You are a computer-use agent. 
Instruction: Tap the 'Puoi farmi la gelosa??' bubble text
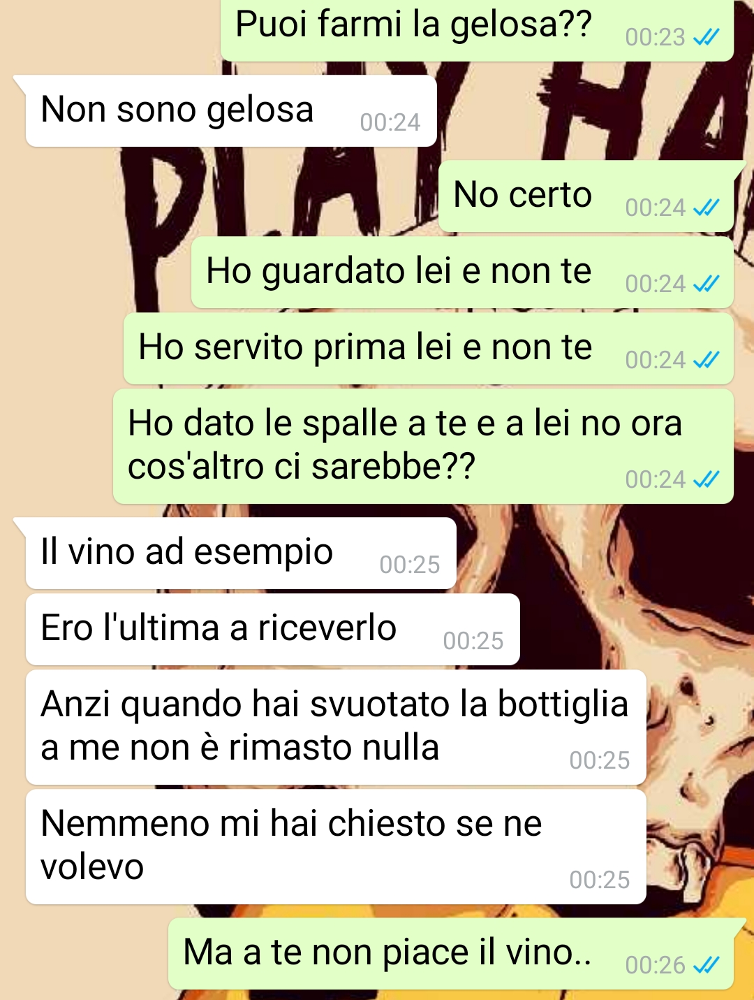click(x=413, y=24)
